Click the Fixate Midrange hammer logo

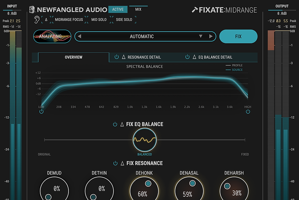(195, 10)
